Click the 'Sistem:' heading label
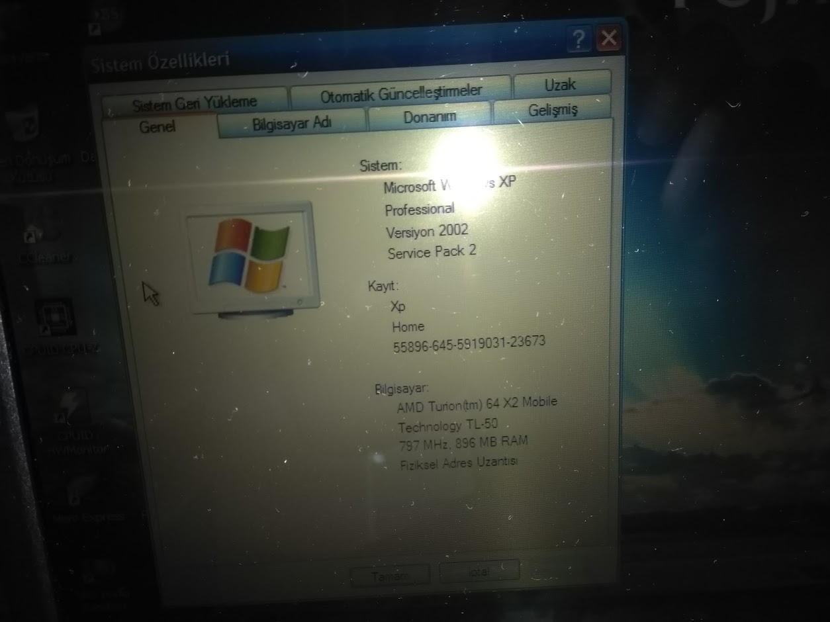Screen dimensions: 830x622 [x=381, y=165]
